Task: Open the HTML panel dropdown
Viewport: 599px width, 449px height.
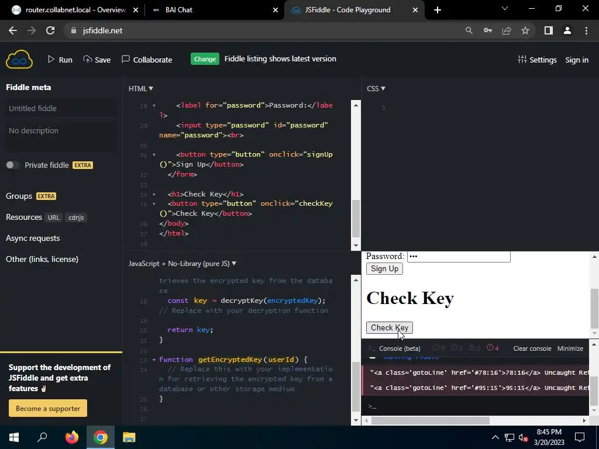Action: pyautogui.click(x=140, y=89)
